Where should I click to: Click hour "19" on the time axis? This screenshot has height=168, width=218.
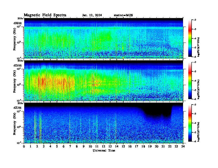click(150, 146)
